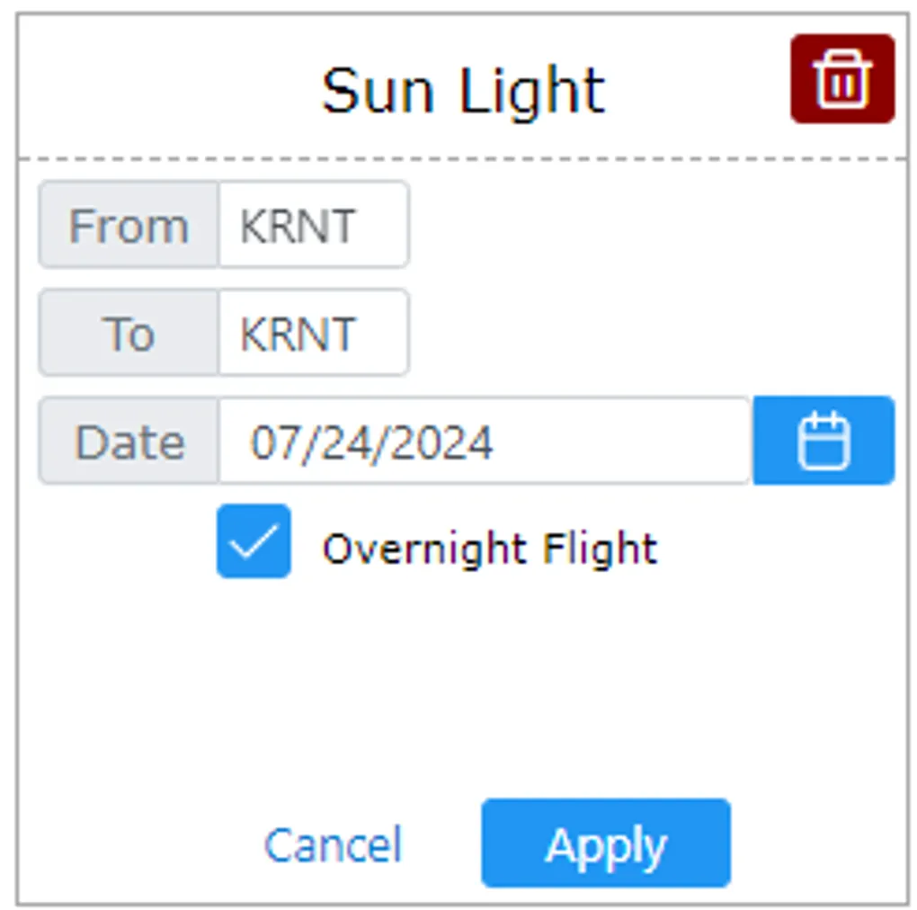
Task: Click blank header area left of Sun Light title
Action: (162, 90)
